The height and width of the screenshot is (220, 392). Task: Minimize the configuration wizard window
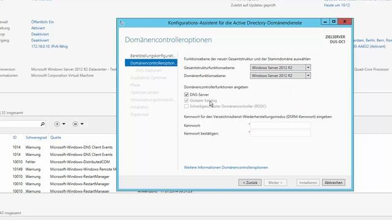tap(325, 22)
